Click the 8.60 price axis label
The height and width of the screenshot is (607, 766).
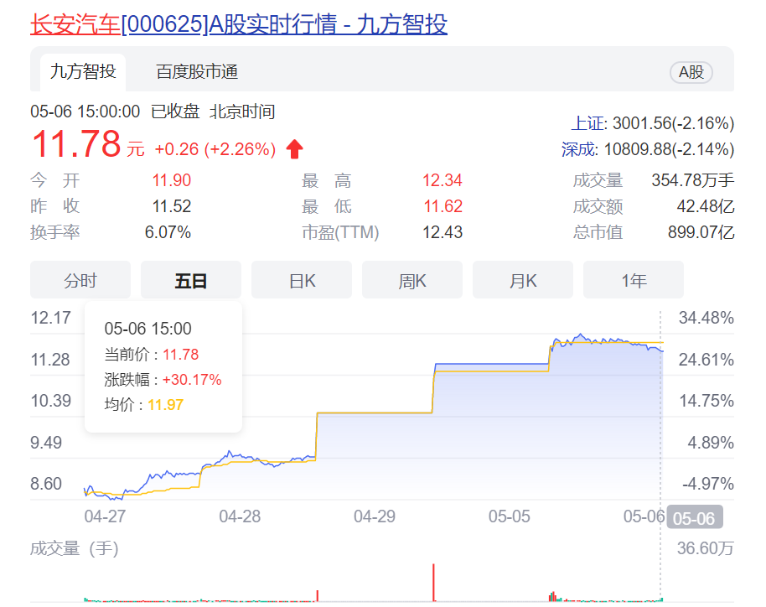[46, 484]
